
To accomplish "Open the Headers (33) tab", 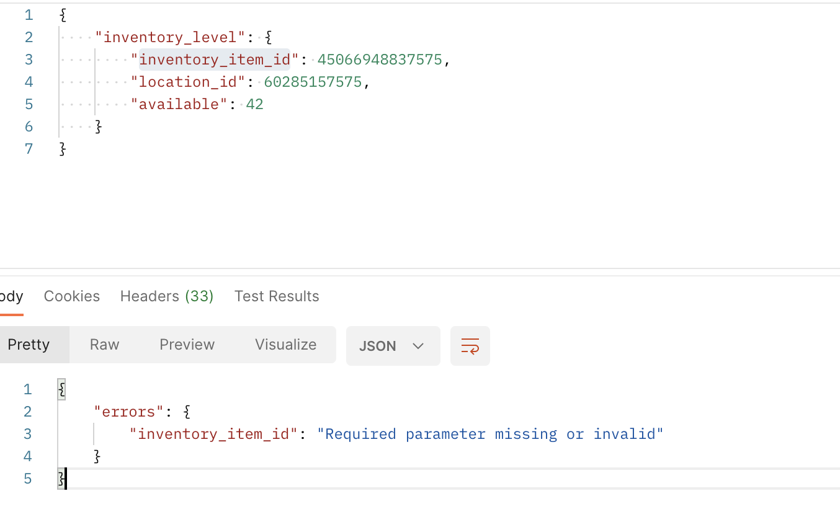I will pos(167,296).
